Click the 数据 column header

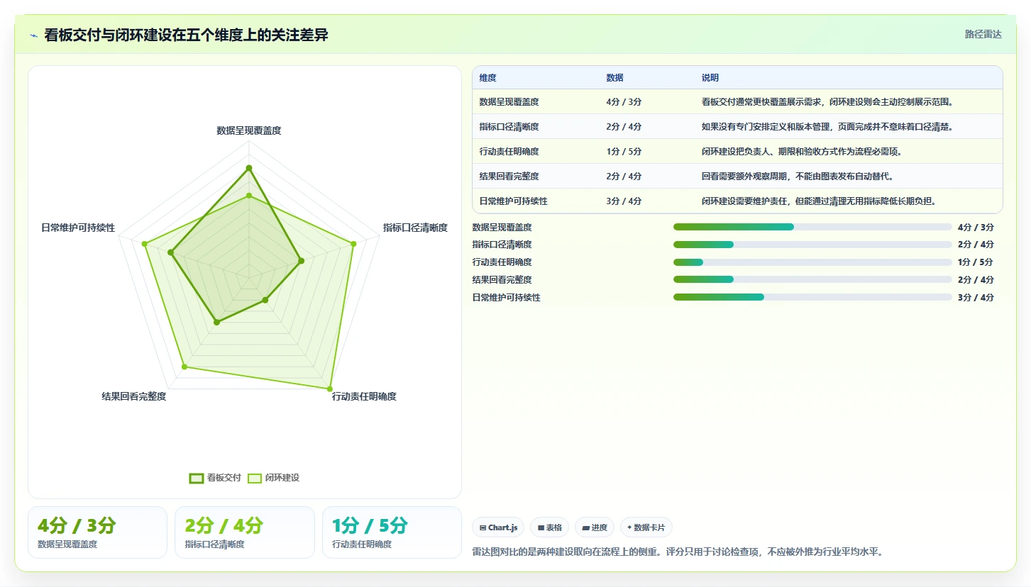coord(614,78)
